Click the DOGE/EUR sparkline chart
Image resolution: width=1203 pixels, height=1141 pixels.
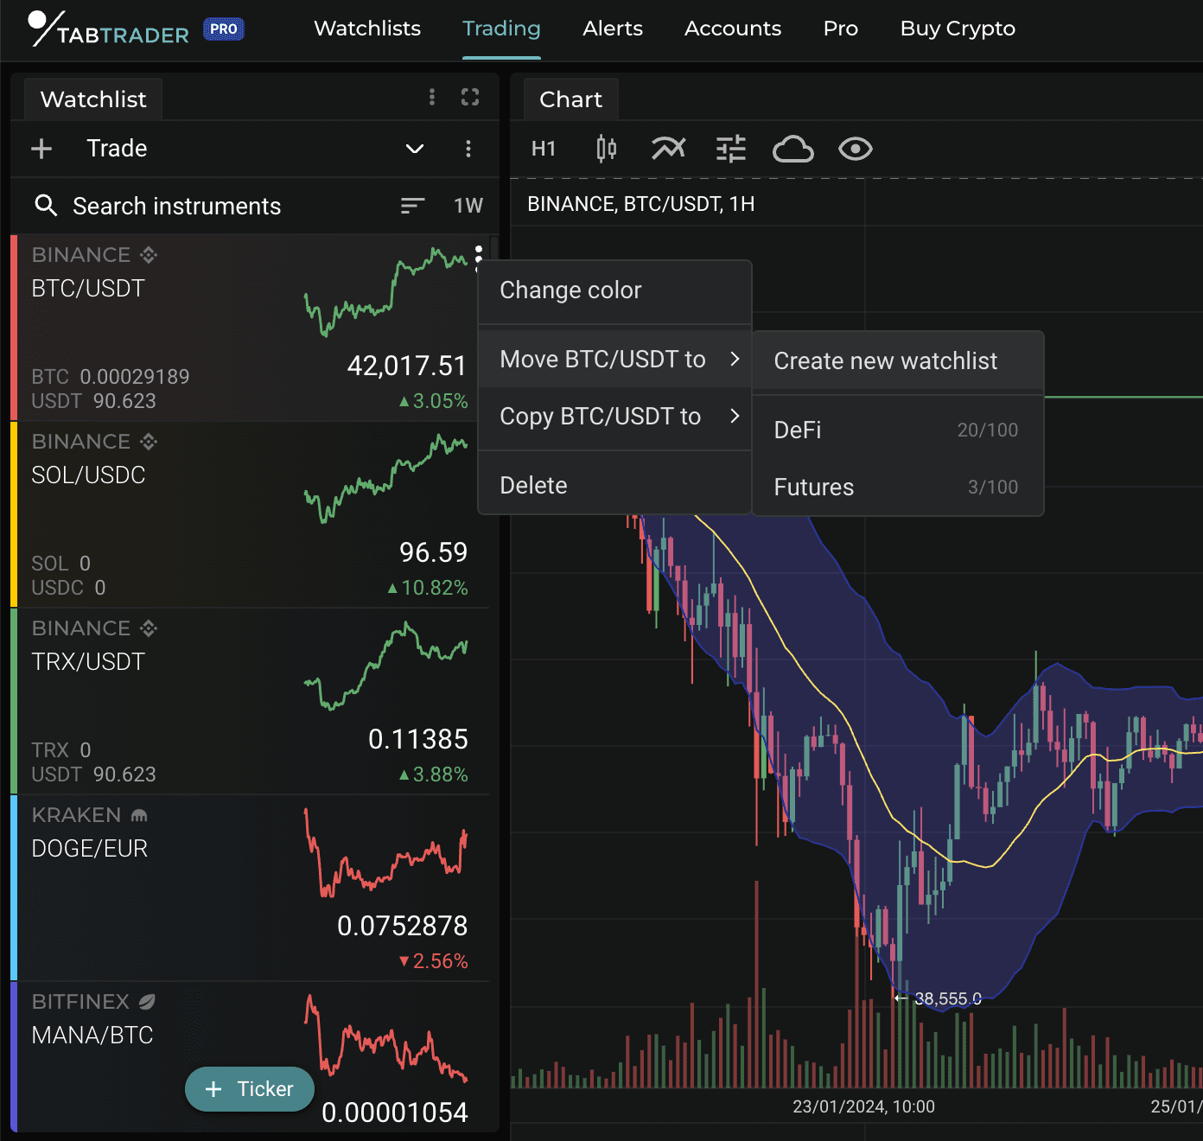pos(385,851)
